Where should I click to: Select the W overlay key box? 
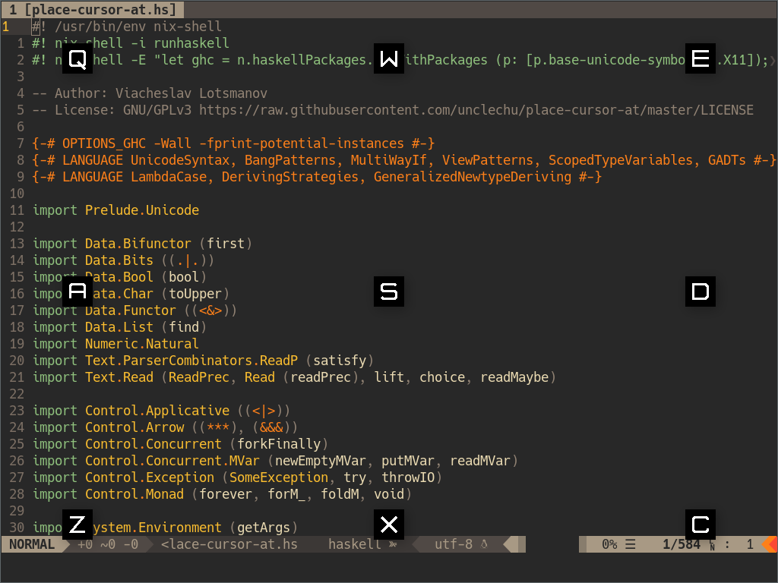coord(389,59)
